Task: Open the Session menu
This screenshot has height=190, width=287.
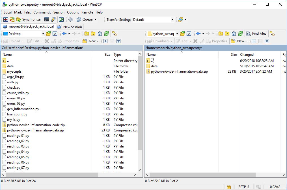Action: tap(59, 12)
